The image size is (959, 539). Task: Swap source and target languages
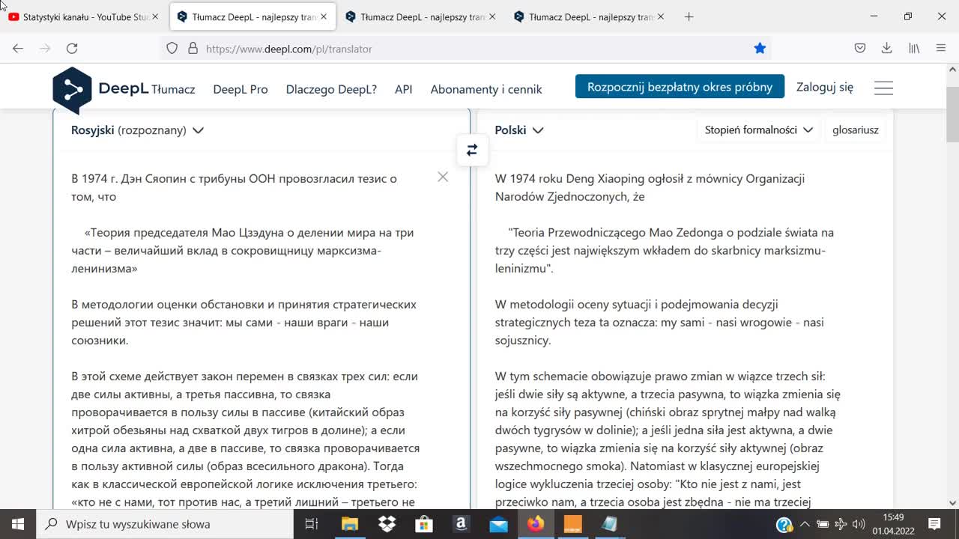tap(472, 150)
